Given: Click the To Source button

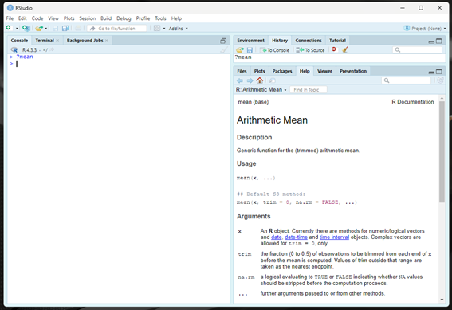Looking at the screenshot, I should point(310,50).
